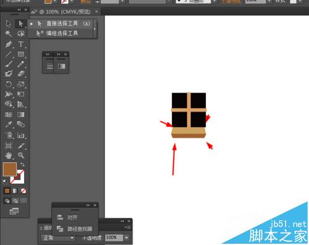This screenshot has width=309, height=245.
Task: Enable Draw Behind mode
Action: (x=15, y=201)
